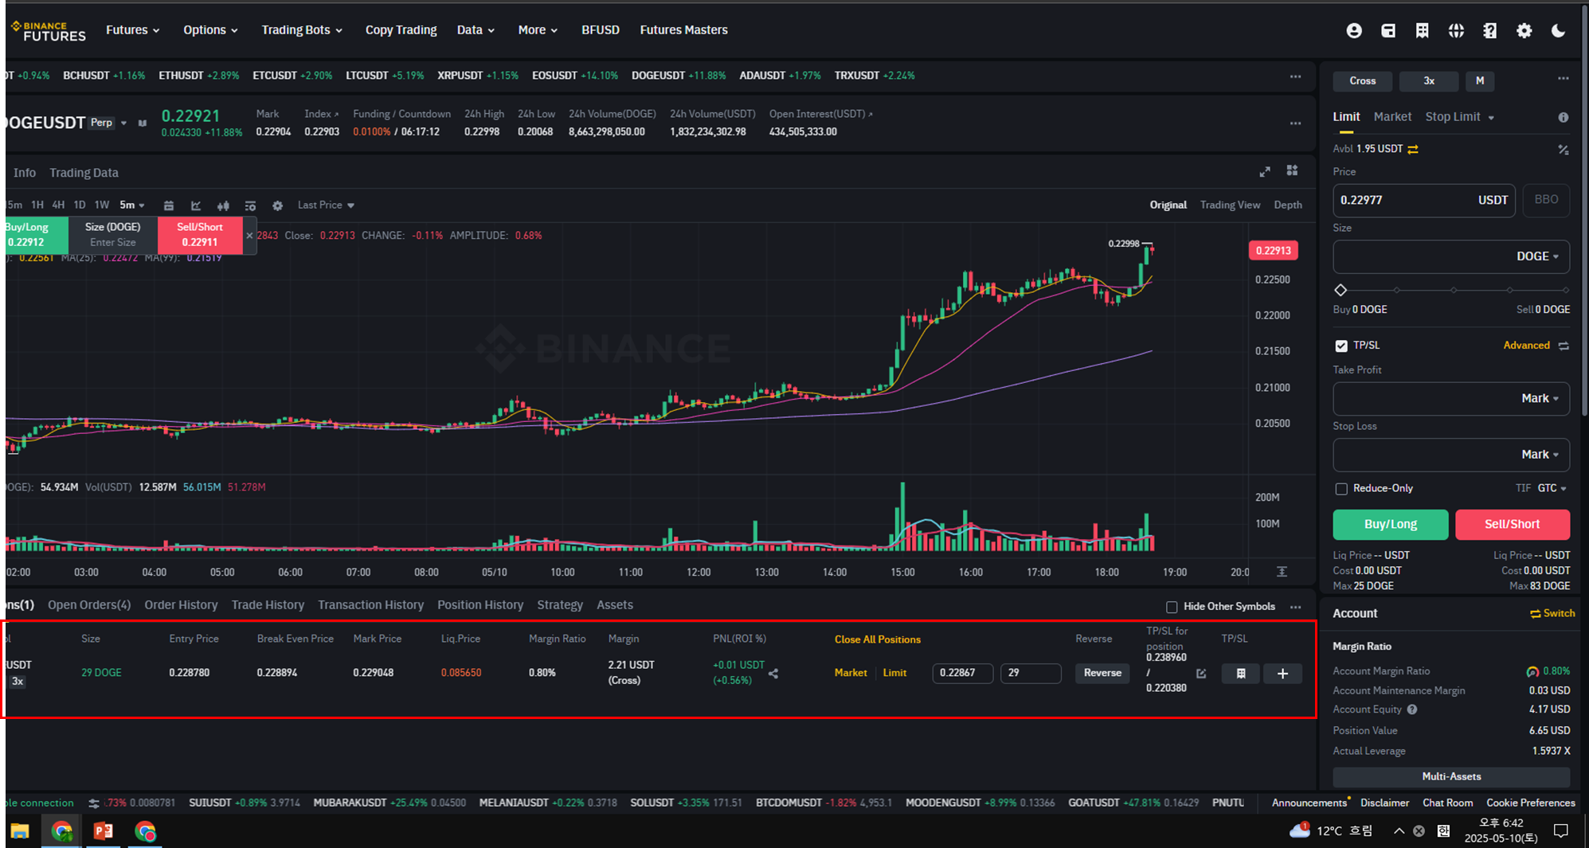Image resolution: width=1589 pixels, height=848 pixels.
Task: Open the Last Price dropdown
Action: coord(326,205)
